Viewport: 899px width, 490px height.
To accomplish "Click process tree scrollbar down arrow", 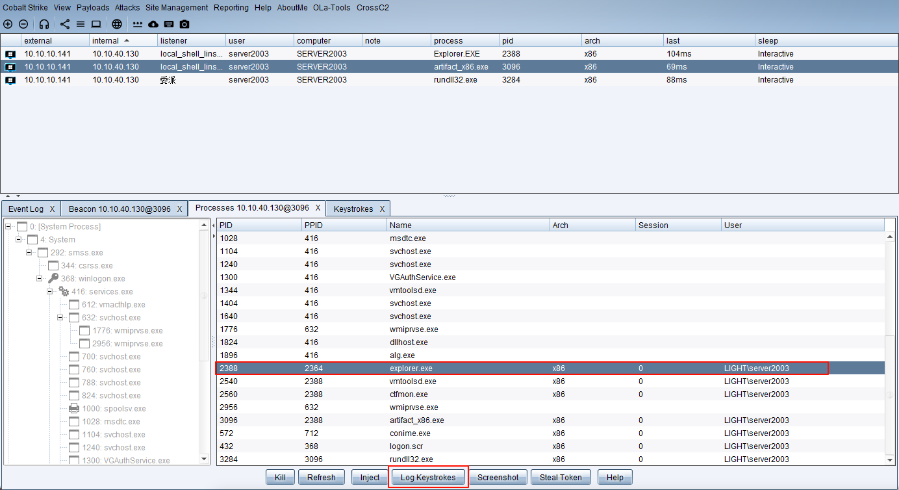I will tap(204, 459).
